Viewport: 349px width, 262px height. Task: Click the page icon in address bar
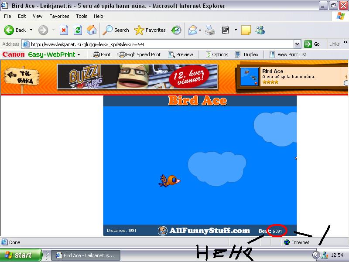pos(26,44)
